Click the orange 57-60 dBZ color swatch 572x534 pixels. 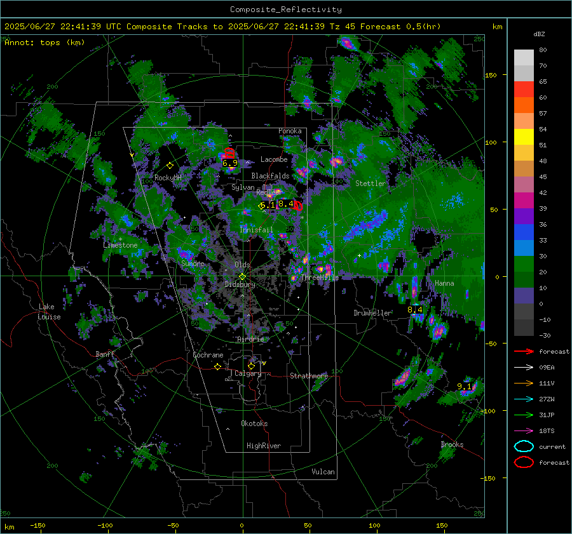pos(524,105)
